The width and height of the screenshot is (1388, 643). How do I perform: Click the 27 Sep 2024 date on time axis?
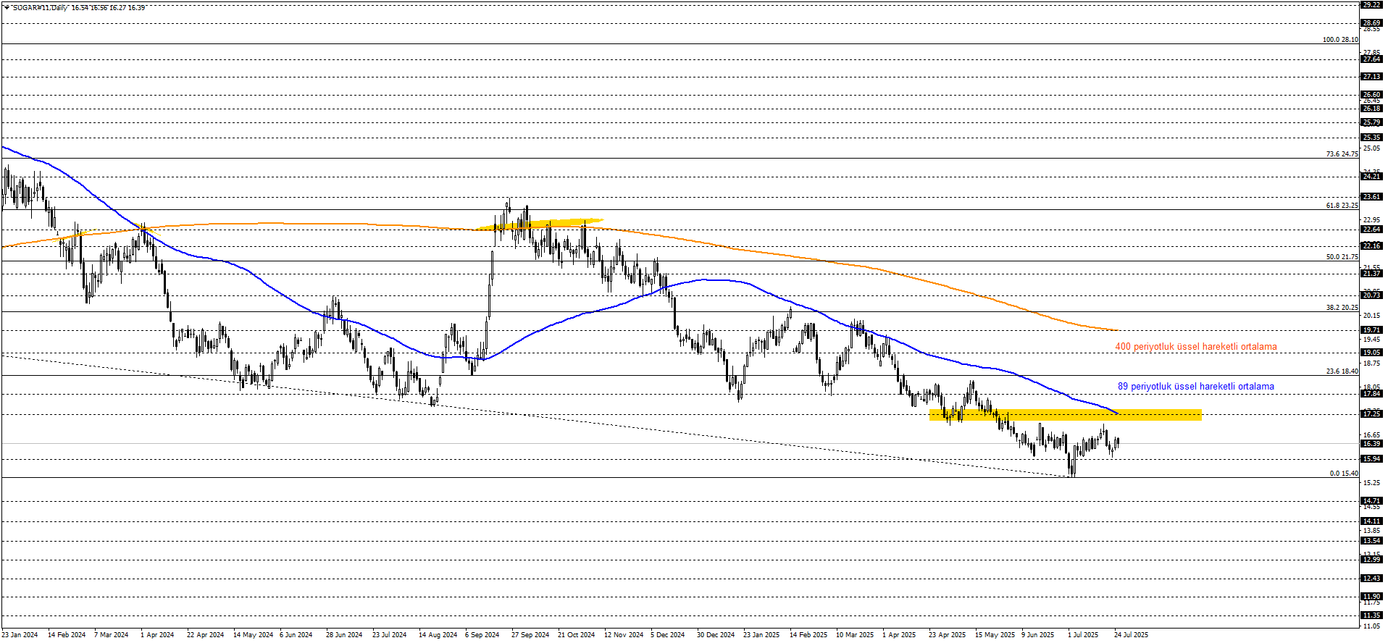530,635
